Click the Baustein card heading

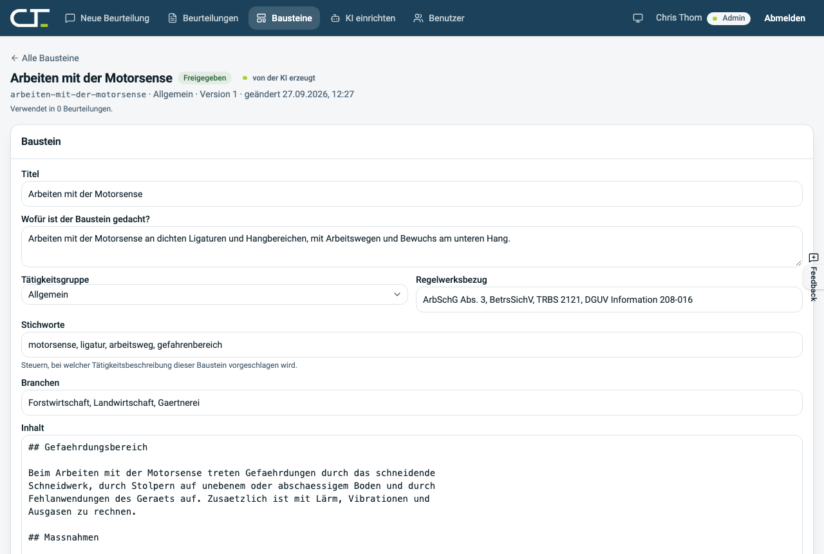pyautogui.click(x=41, y=141)
